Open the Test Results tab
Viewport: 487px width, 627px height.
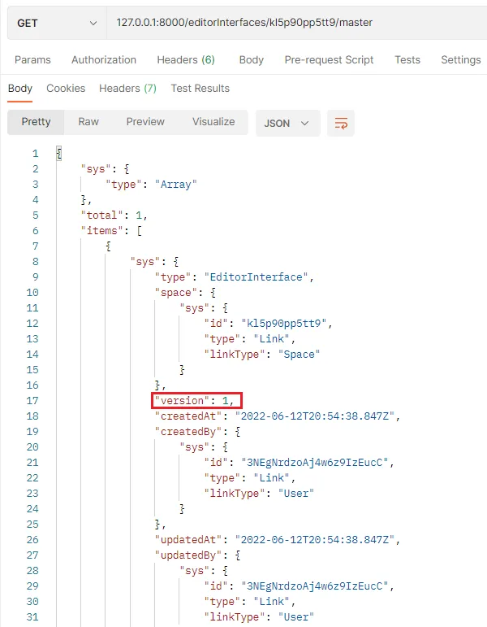click(x=200, y=89)
